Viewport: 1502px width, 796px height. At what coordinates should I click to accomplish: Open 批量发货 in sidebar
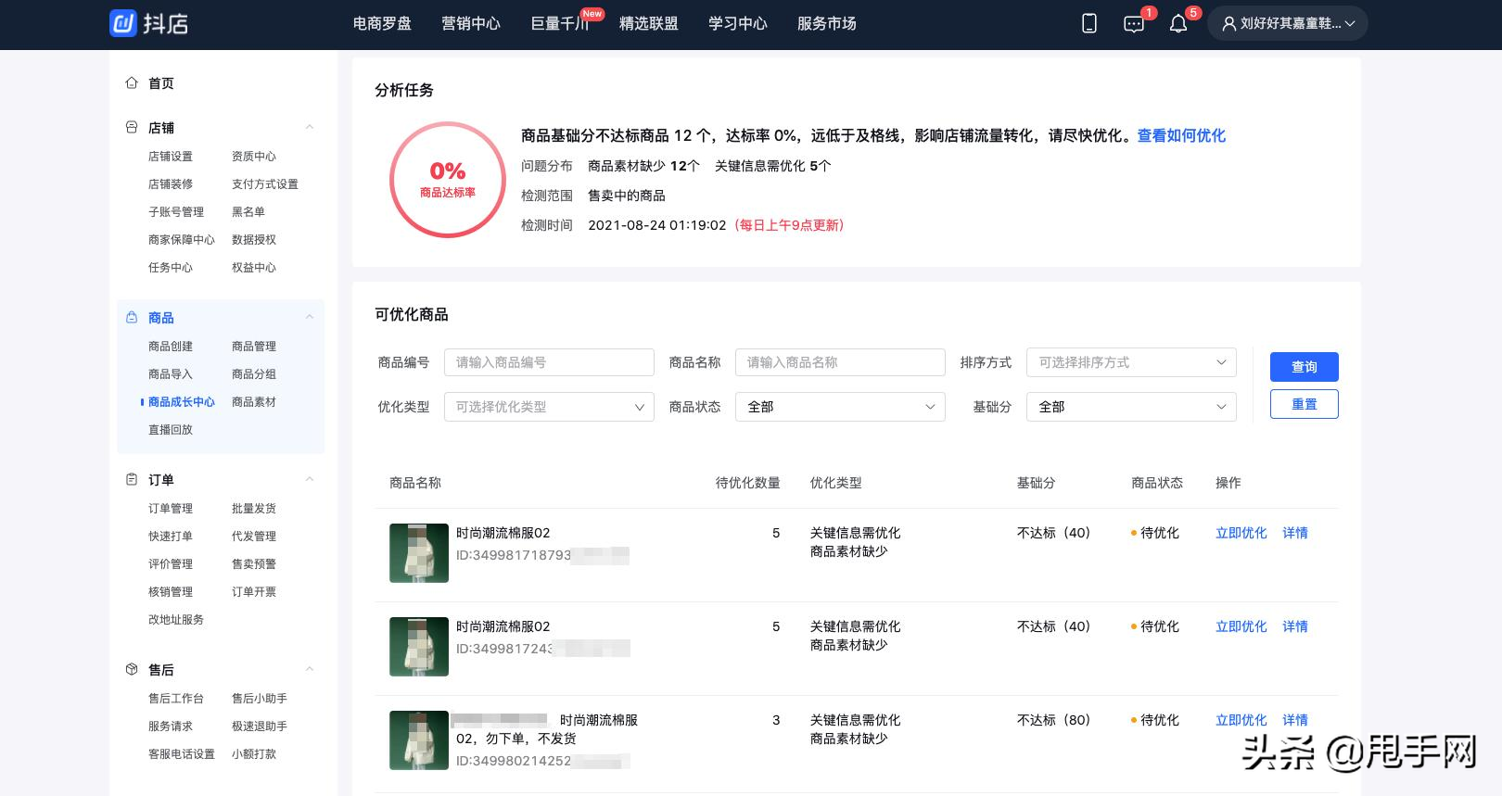tap(254, 509)
